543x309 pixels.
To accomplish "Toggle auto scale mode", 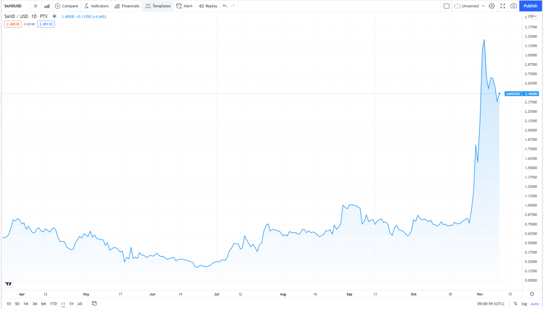I will [x=535, y=304].
